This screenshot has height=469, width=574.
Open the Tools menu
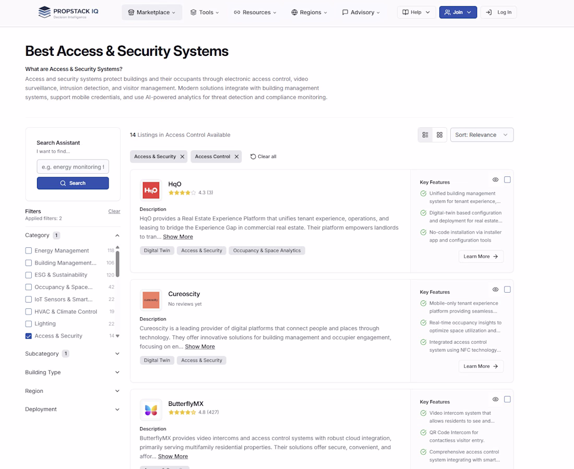(x=205, y=13)
